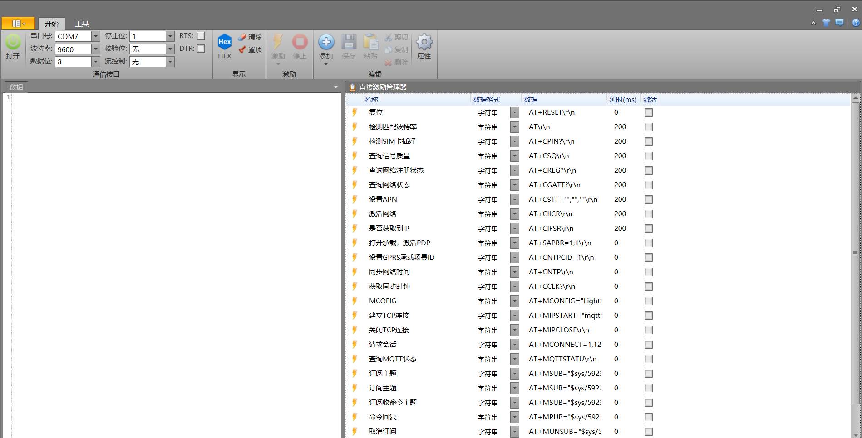Send the 激活网络 command lightning icon
Screen dimensions: 862x438
[355, 214]
